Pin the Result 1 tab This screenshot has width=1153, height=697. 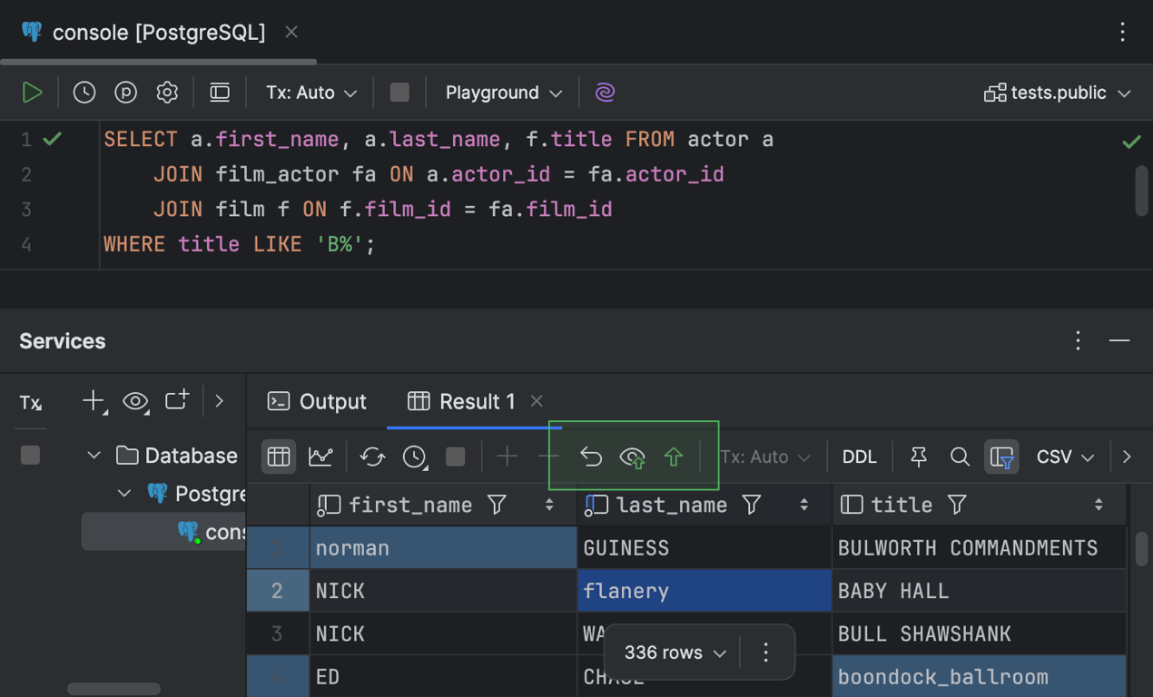pyautogui.click(x=918, y=456)
